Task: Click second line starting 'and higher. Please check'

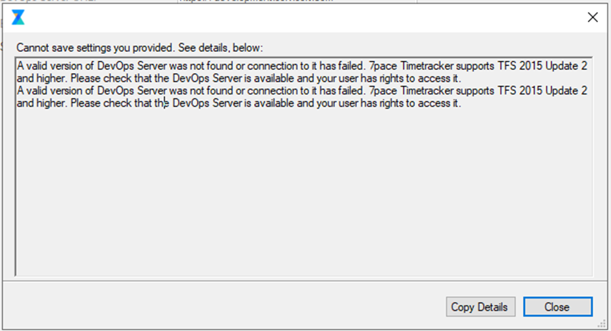Action: [x=239, y=78]
